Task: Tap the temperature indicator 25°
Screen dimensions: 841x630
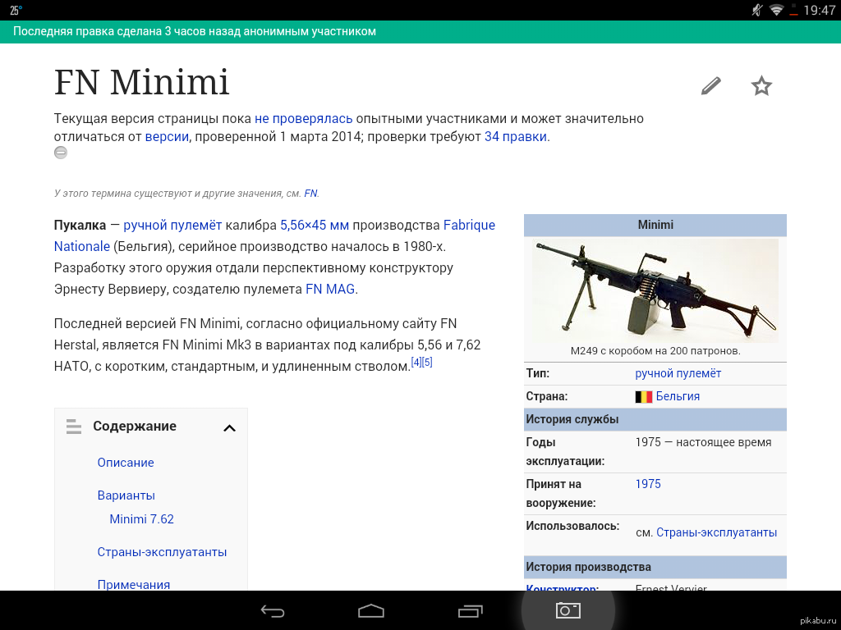Action: (x=16, y=10)
